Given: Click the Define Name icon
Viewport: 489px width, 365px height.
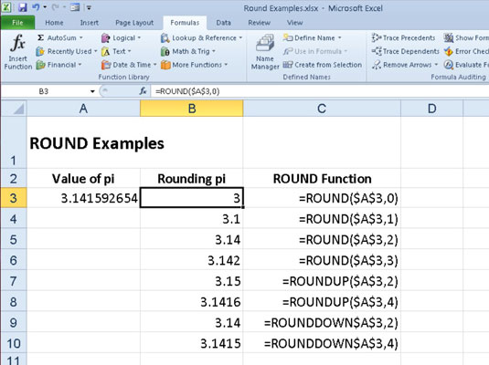Looking at the screenshot, I should pyautogui.click(x=288, y=37).
